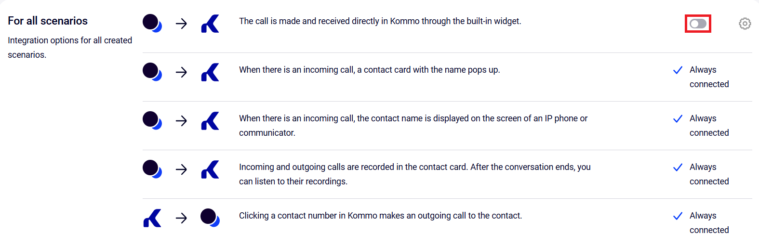Click the "For all scenarios" heading
Viewport: 759px width, 246px height.
click(x=48, y=21)
